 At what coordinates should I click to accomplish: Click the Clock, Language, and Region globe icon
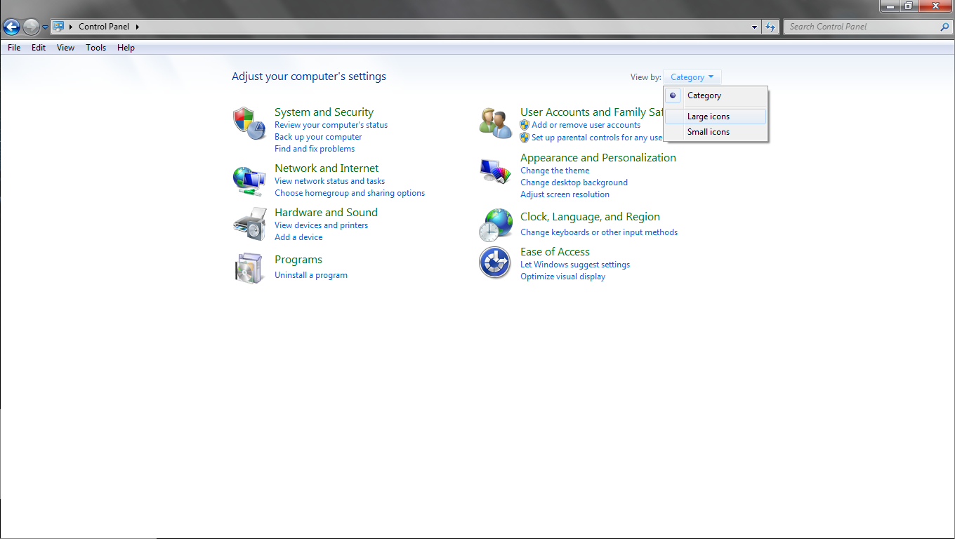tap(496, 225)
